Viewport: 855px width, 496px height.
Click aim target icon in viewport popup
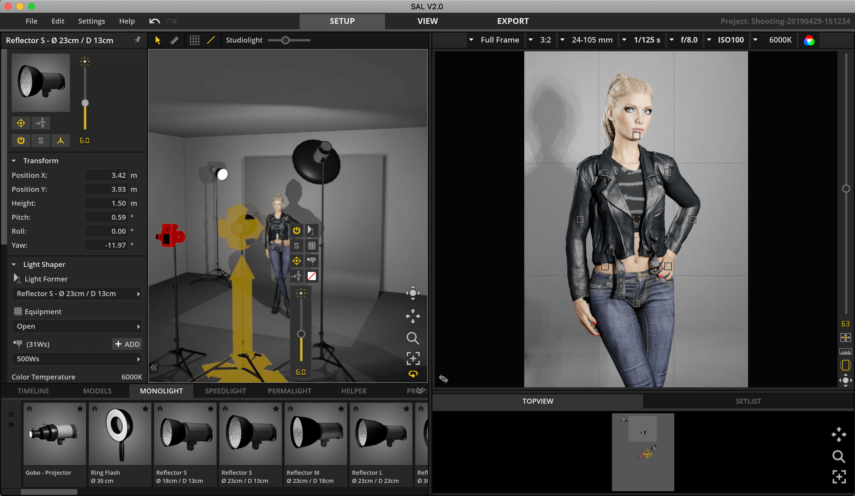click(x=297, y=261)
